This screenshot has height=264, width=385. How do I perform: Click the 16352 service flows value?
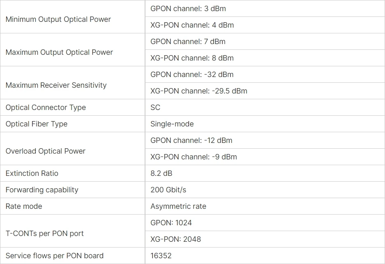click(x=161, y=256)
